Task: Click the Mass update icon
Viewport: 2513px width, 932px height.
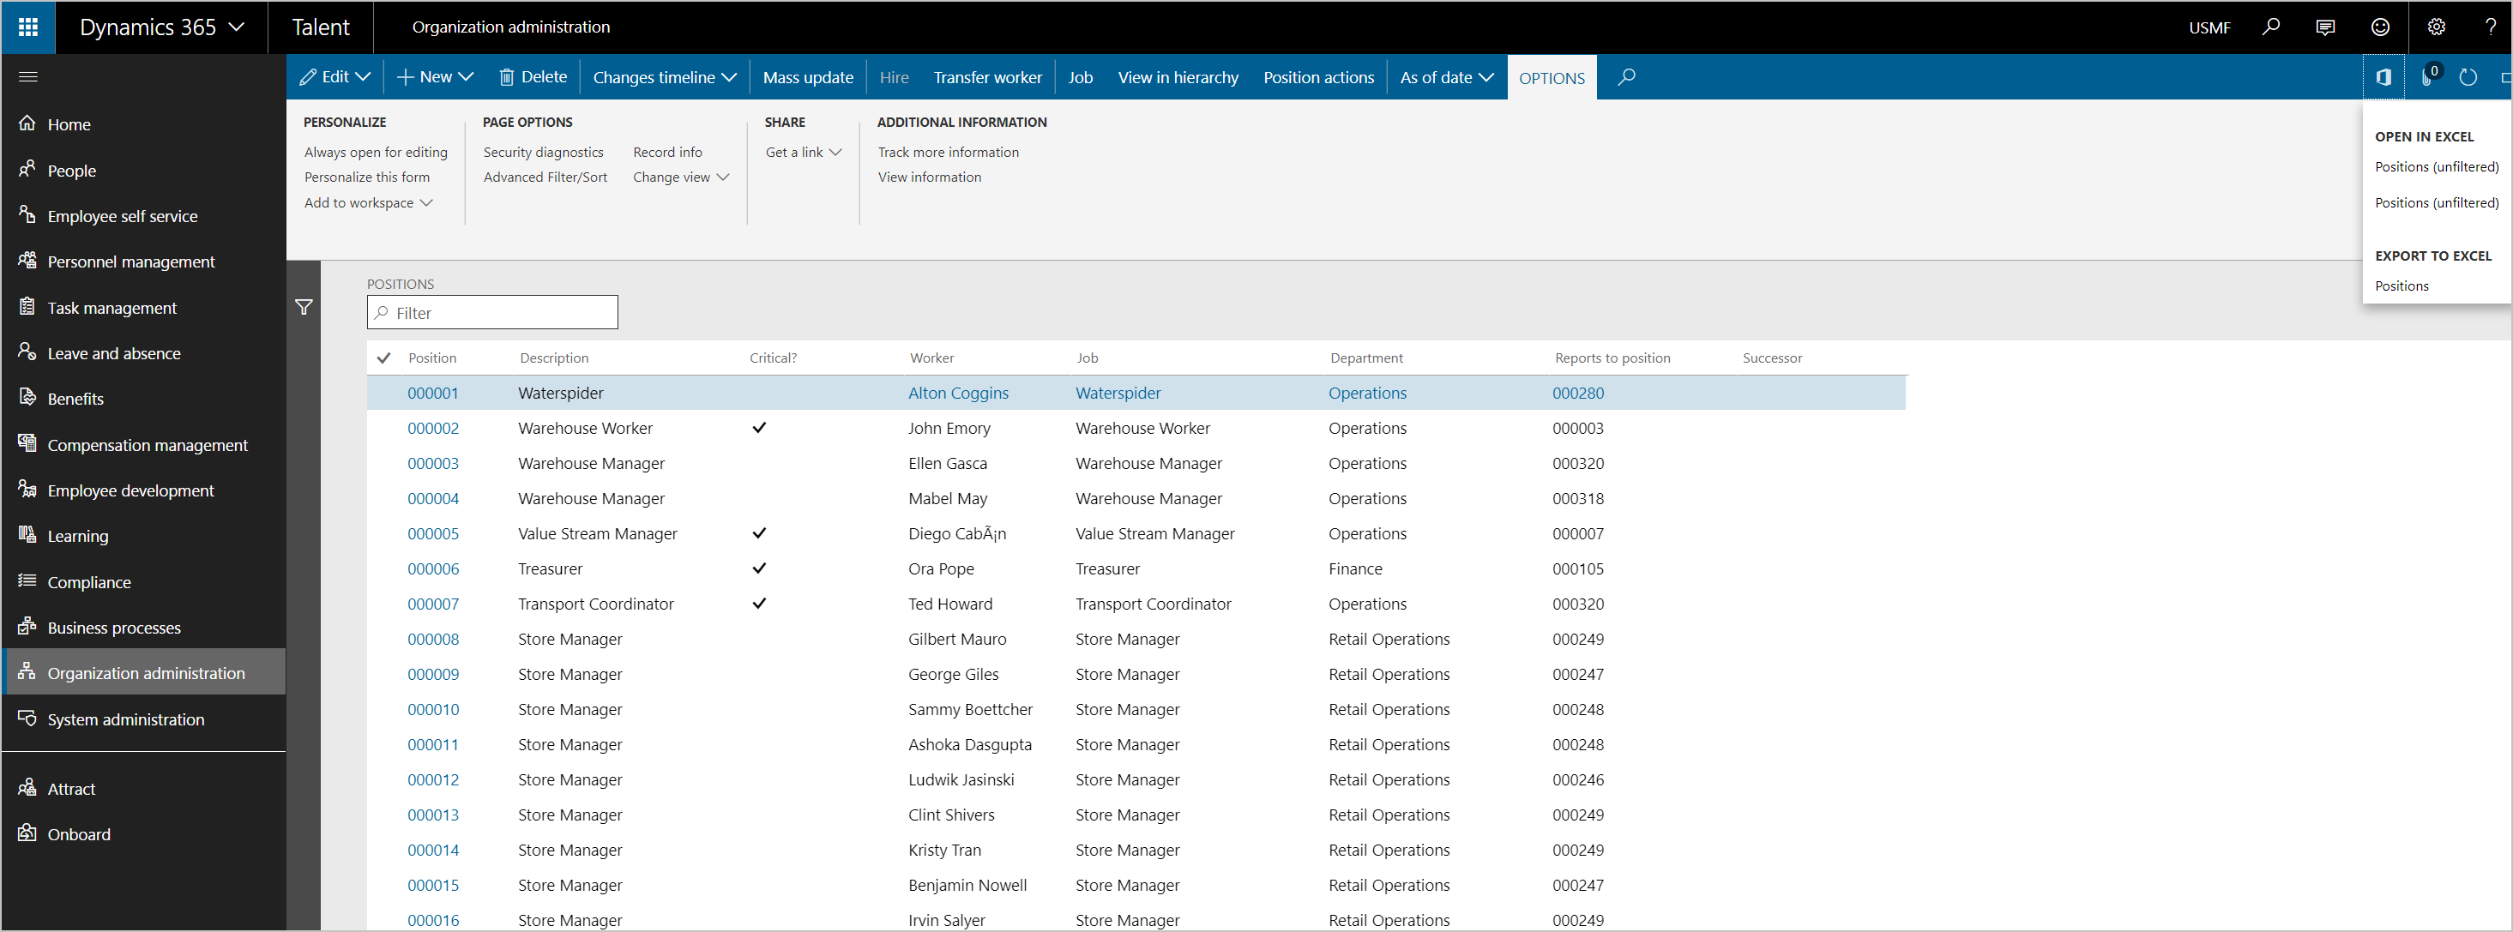Action: coord(805,75)
